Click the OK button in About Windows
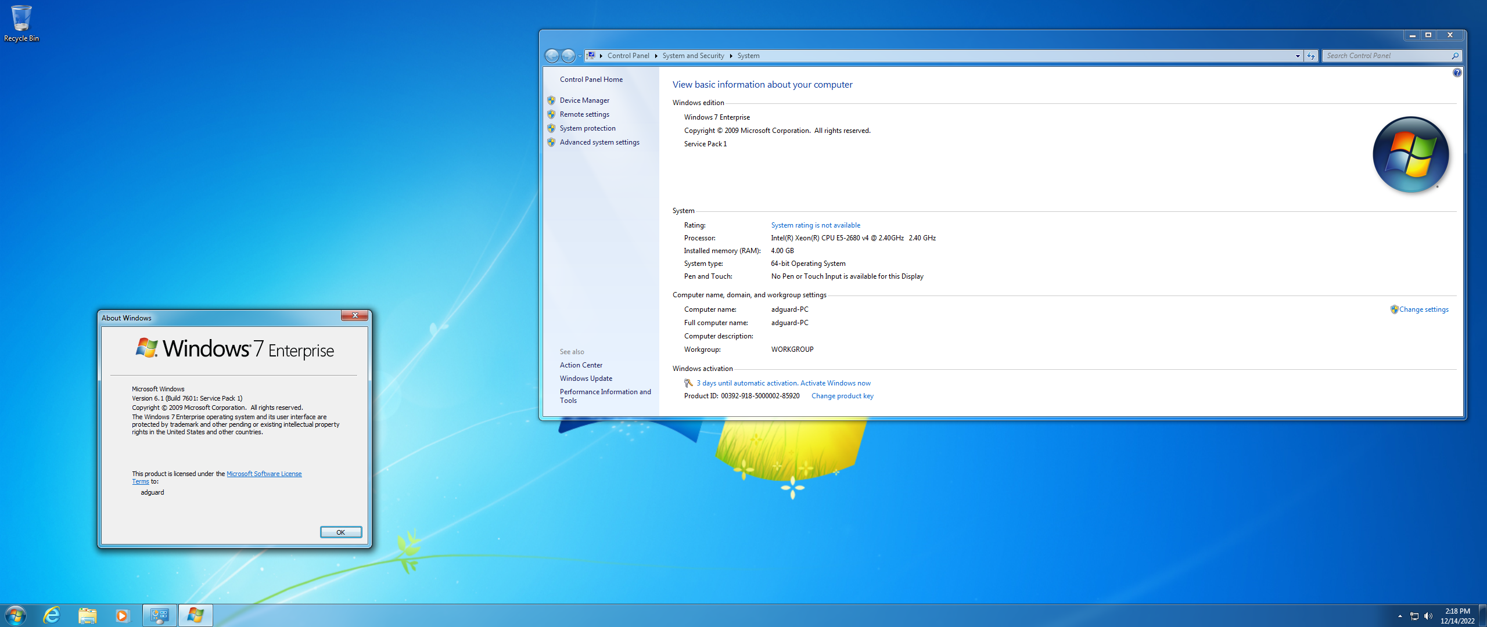The height and width of the screenshot is (627, 1487). coord(341,532)
